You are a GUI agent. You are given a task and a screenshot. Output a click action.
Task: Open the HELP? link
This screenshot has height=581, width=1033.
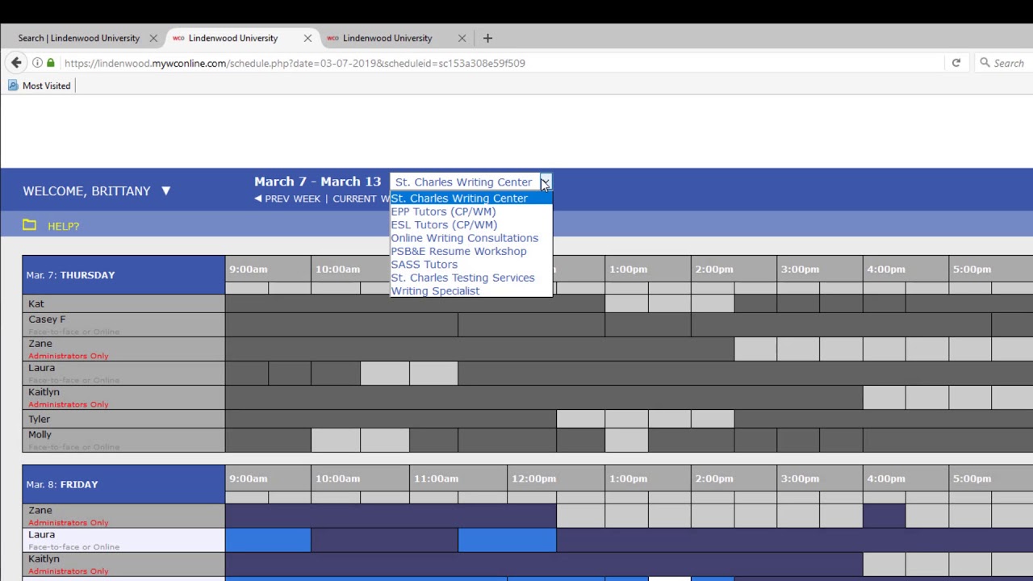(x=63, y=226)
